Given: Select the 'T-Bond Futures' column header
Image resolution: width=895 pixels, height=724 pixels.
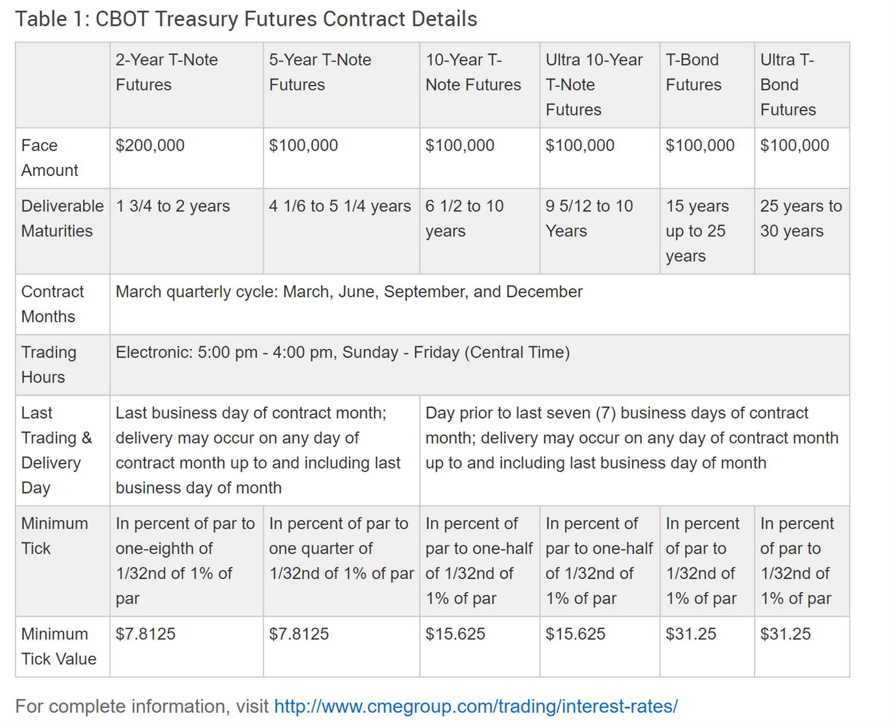Looking at the screenshot, I should click(707, 85).
